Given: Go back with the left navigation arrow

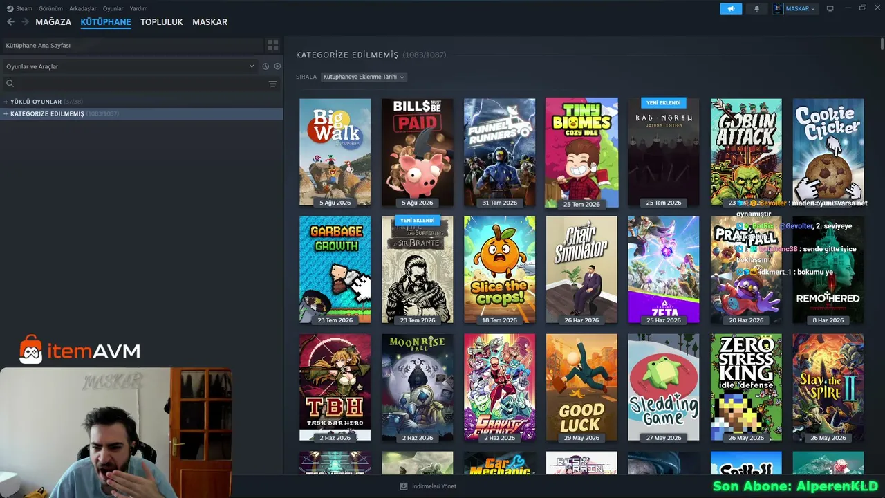Looking at the screenshot, I should coord(10,22).
